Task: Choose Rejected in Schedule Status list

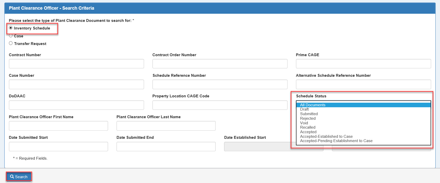Action: (x=363, y=118)
